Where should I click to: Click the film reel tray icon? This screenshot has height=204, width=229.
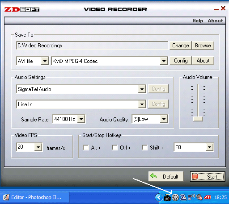175,197
